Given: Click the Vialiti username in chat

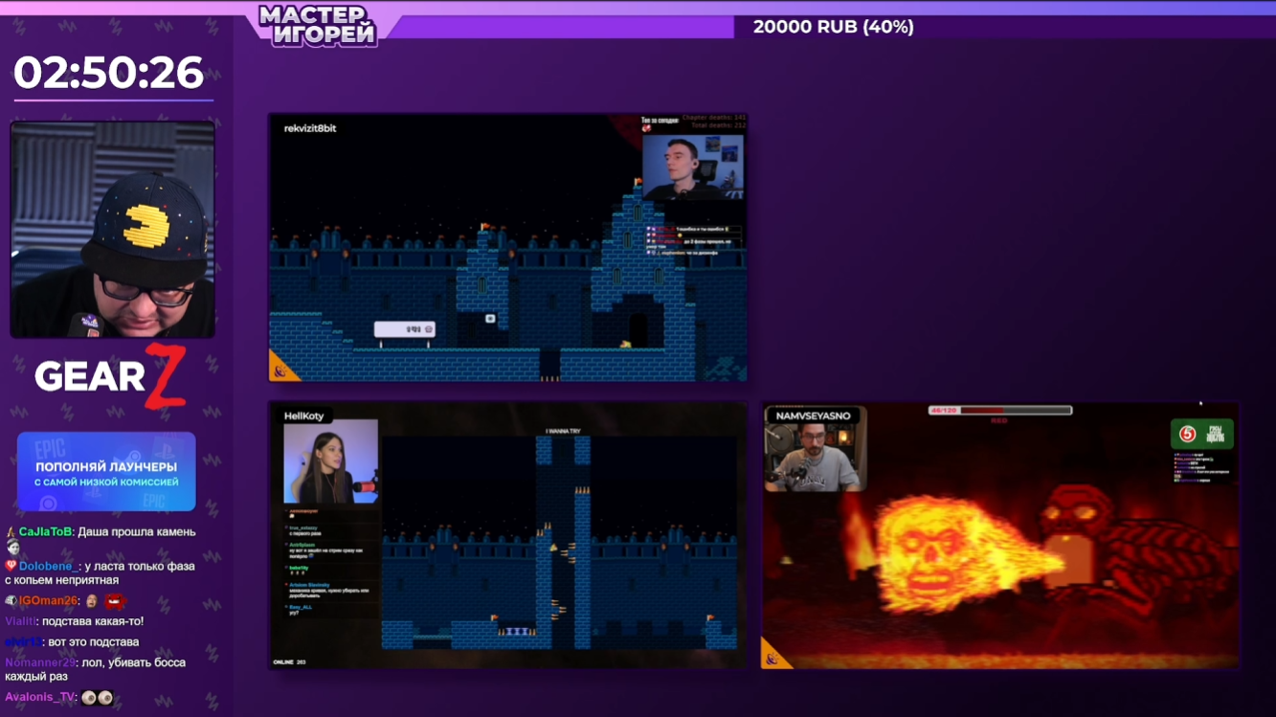Looking at the screenshot, I should click(20, 621).
